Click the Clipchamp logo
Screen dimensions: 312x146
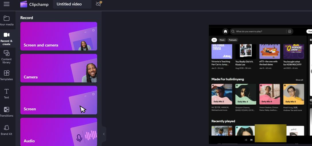tap(24, 4)
